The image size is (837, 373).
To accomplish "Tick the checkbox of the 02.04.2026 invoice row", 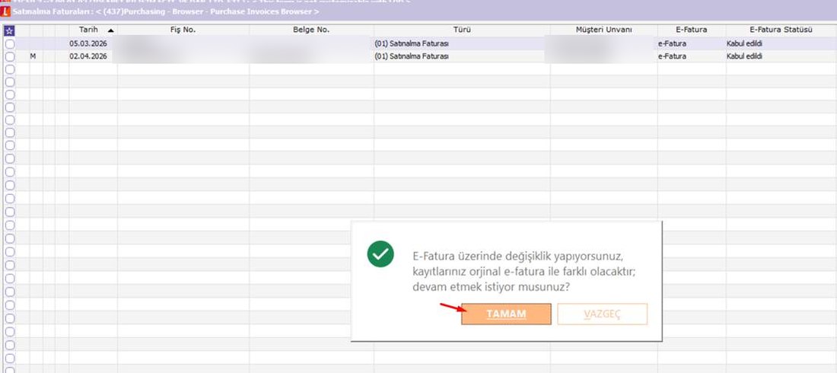I will click(10, 56).
